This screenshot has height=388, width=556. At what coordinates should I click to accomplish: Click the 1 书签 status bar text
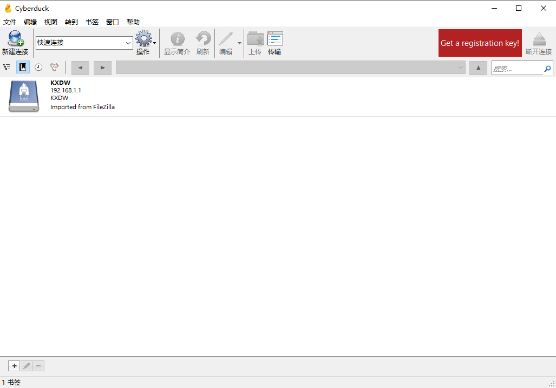click(x=11, y=383)
